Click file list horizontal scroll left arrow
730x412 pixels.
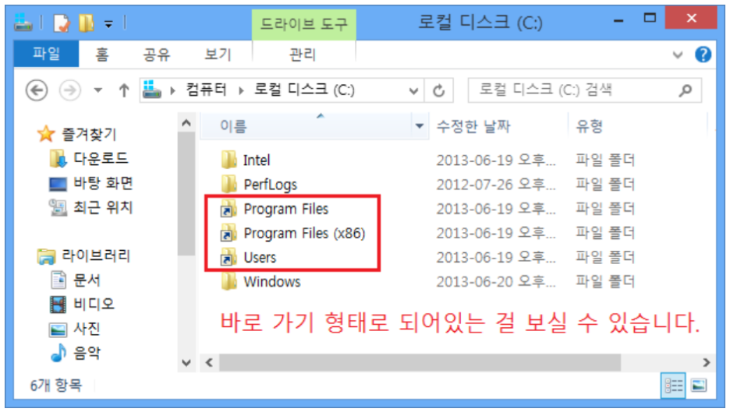click(210, 363)
